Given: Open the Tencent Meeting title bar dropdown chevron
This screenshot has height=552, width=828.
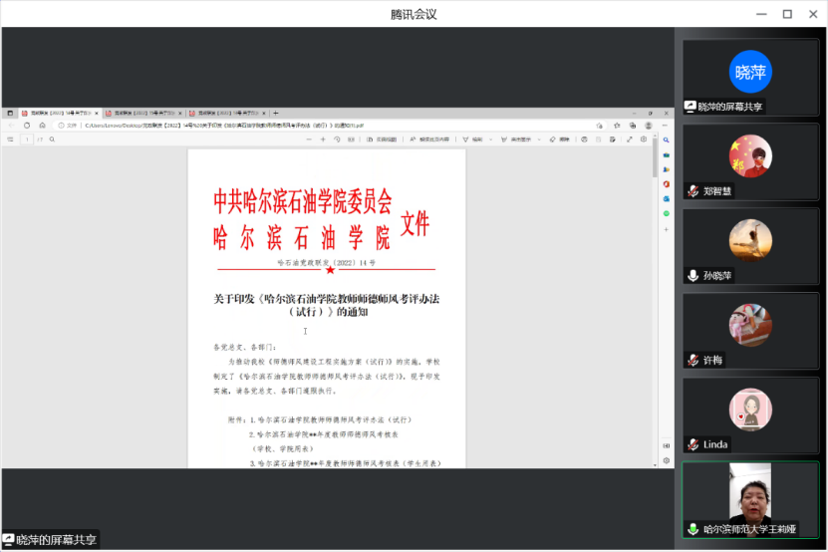Looking at the screenshot, I should pos(739,14).
